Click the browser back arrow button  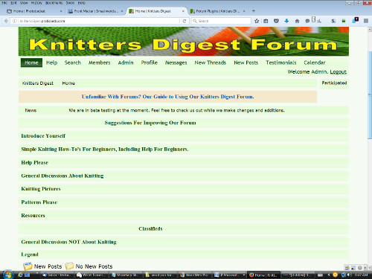(x=6, y=21)
